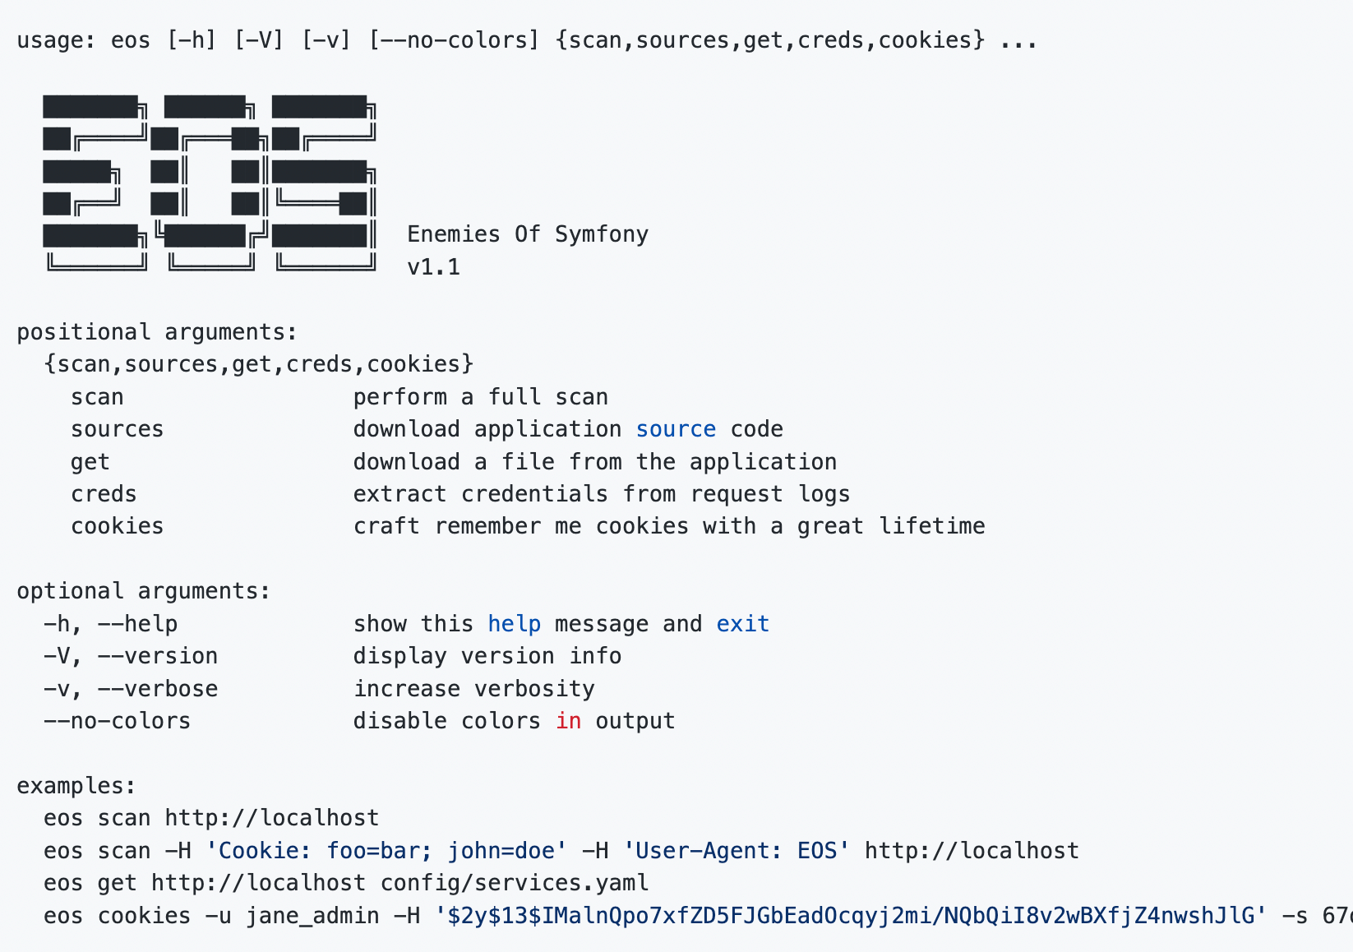Click the 'Cookie: foo=bar; john=doe' string
Viewport: 1353px width, 952px height.
tap(386, 851)
